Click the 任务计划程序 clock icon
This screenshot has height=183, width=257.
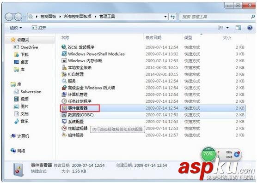pyautogui.click(x=64, y=101)
